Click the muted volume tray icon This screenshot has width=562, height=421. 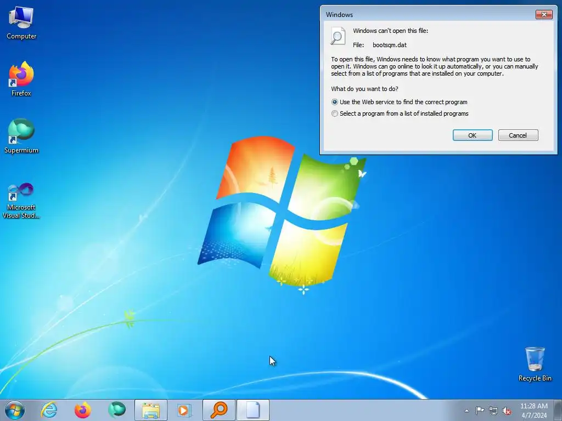point(507,411)
